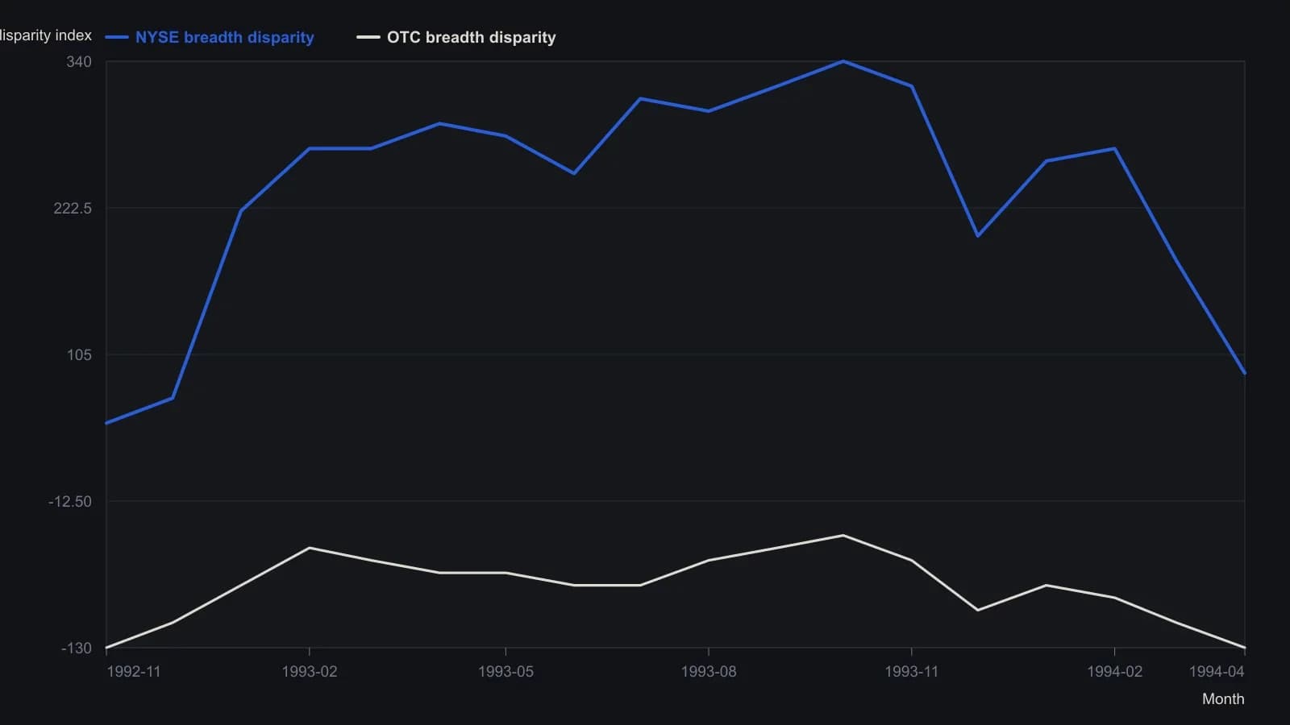Click the 222.5 y-axis value

tap(73, 209)
